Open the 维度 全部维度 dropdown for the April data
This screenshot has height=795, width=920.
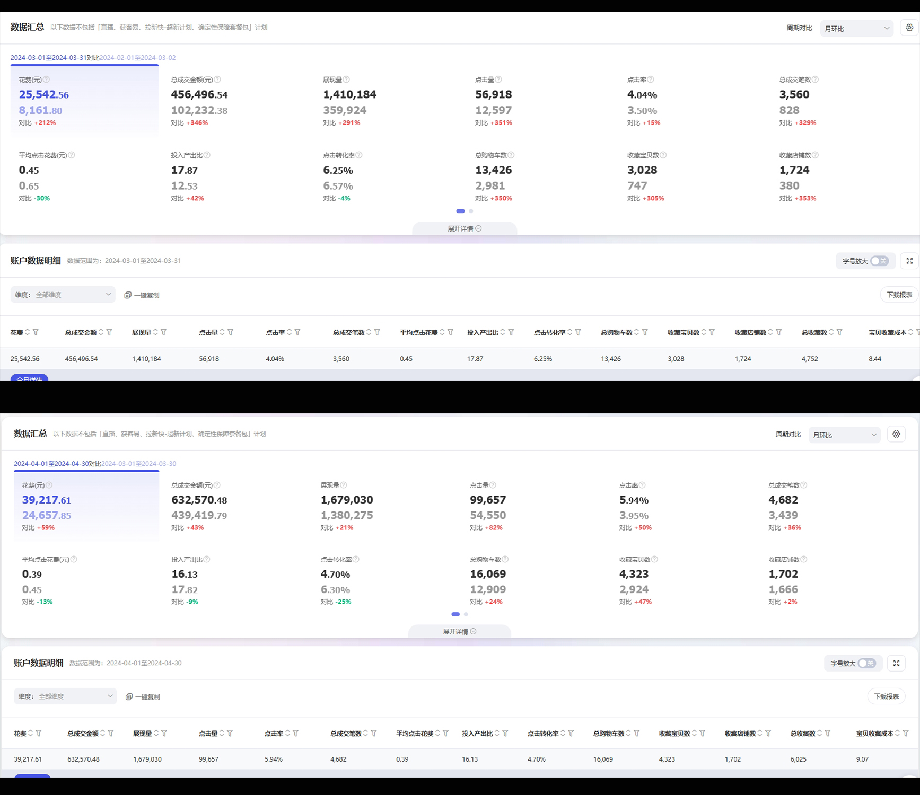[65, 696]
